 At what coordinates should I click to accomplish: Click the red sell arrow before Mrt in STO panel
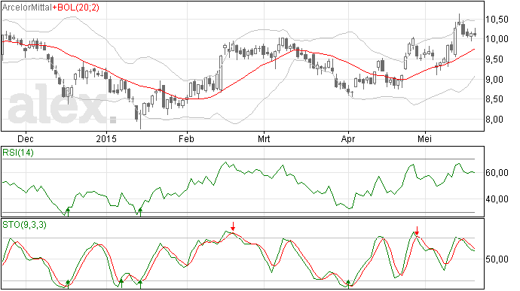pyautogui.click(x=233, y=226)
